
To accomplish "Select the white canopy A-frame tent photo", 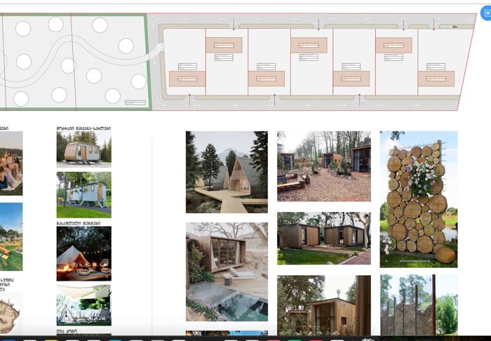I will 84,305.
